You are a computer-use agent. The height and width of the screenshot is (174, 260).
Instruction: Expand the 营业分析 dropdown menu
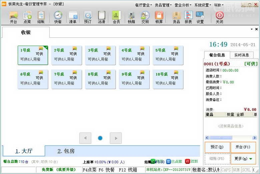tap(183, 5)
